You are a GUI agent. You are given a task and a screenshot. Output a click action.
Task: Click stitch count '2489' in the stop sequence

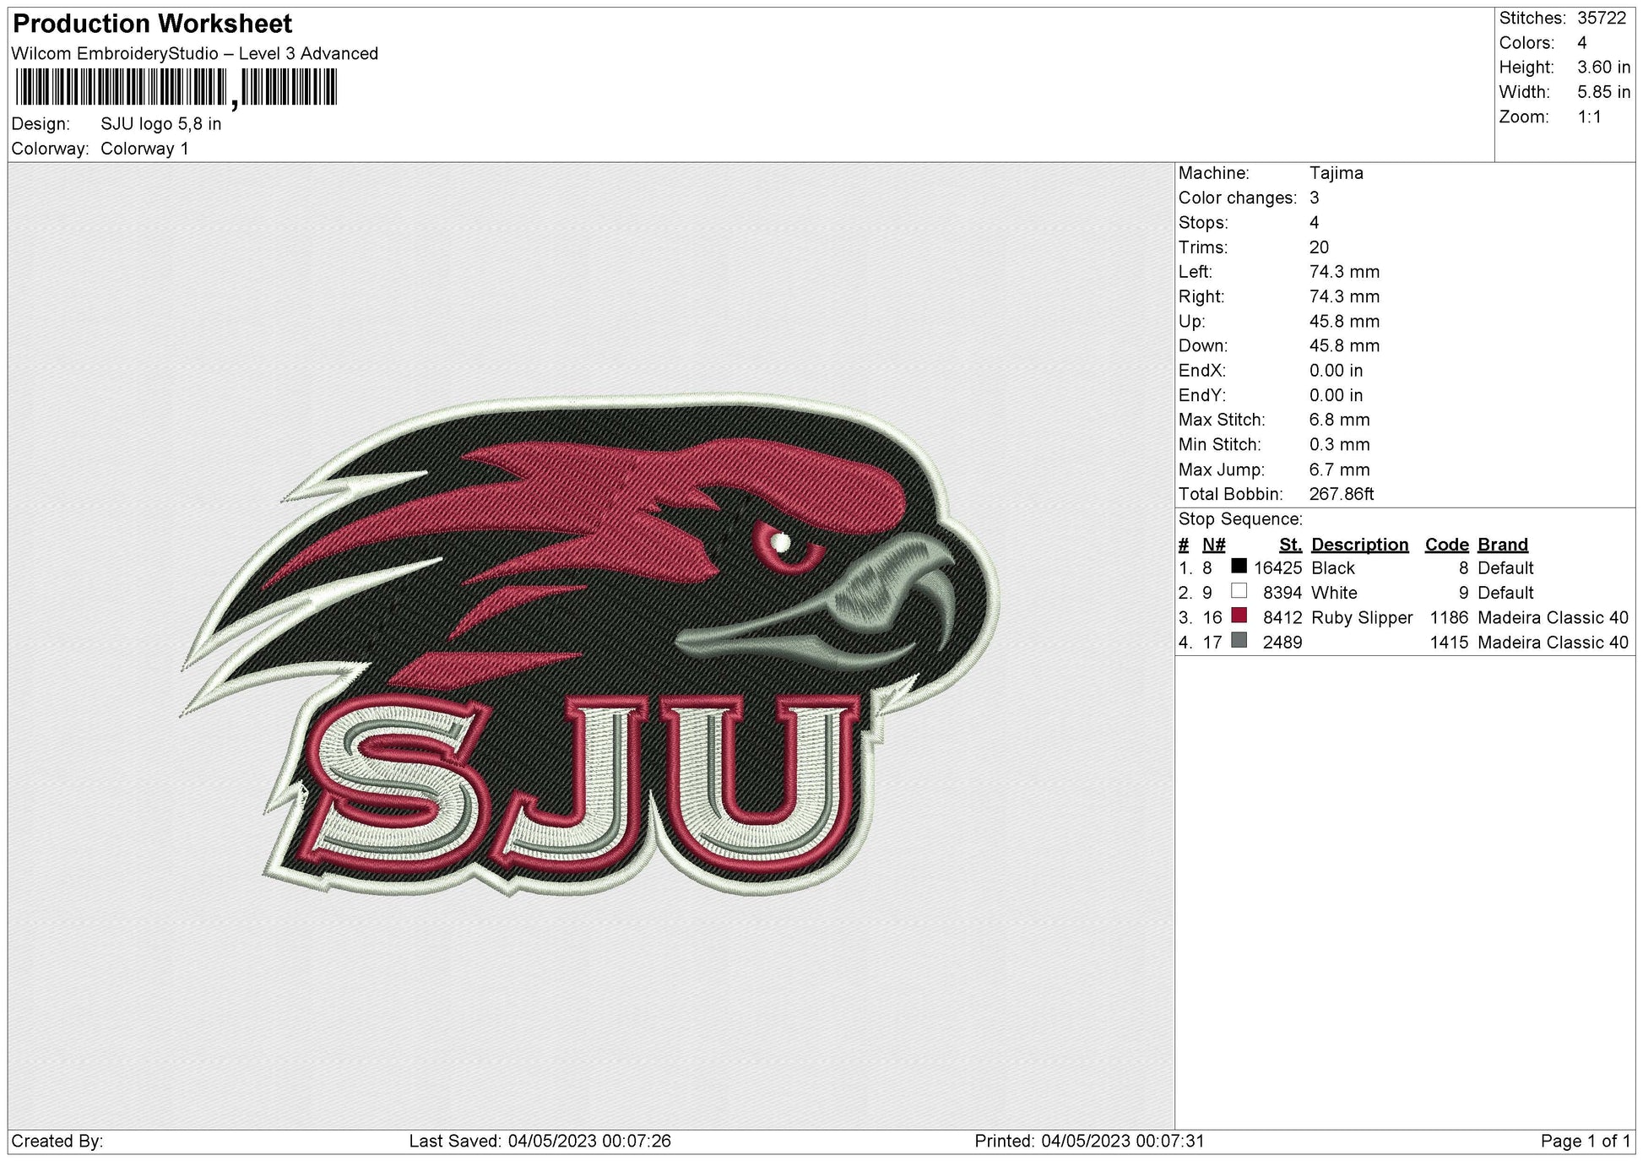click(1283, 643)
